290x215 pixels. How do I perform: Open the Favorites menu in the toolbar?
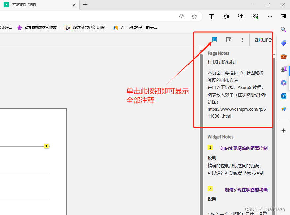(x=226, y=16)
